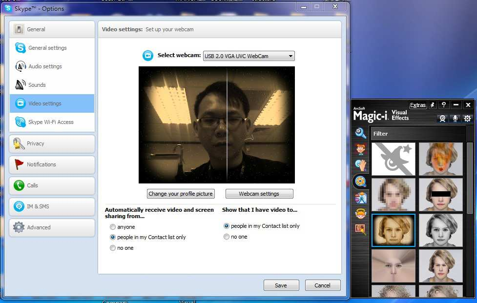Screen dimensions: 477x303
Task: Expand the Calls section
Action: pos(52,186)
